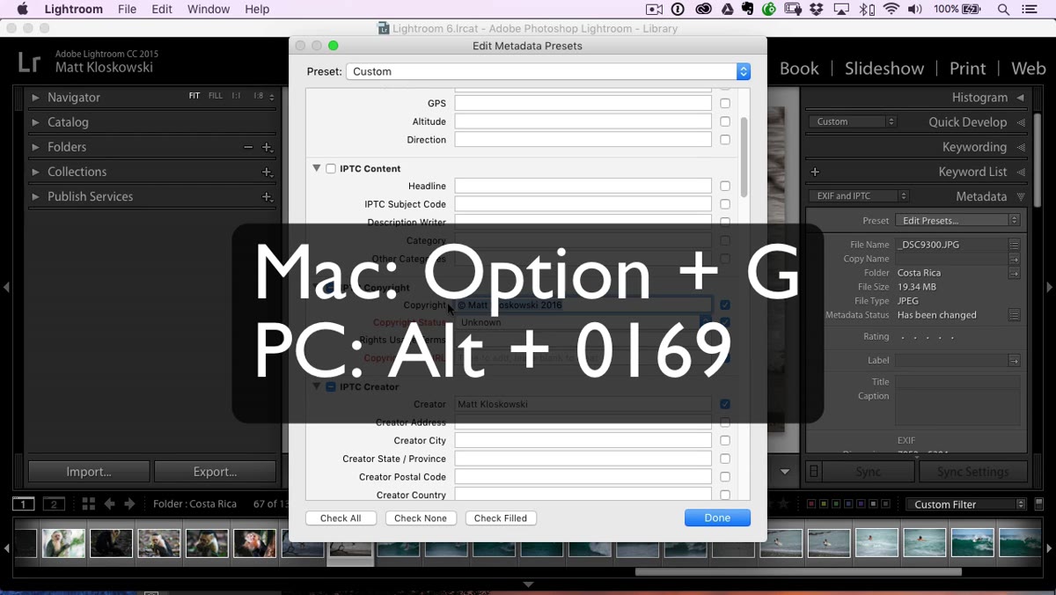
Task: Go back with the filmstrip left arrow
Action: tap(109, 504)
